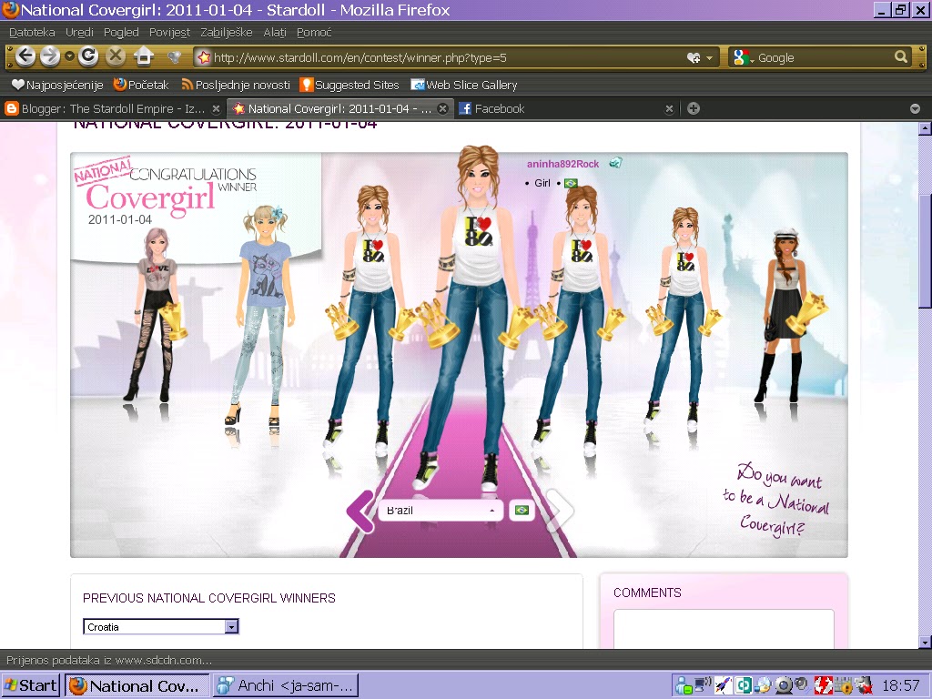Open the list all tabs dropdown

tap(916, 109)
